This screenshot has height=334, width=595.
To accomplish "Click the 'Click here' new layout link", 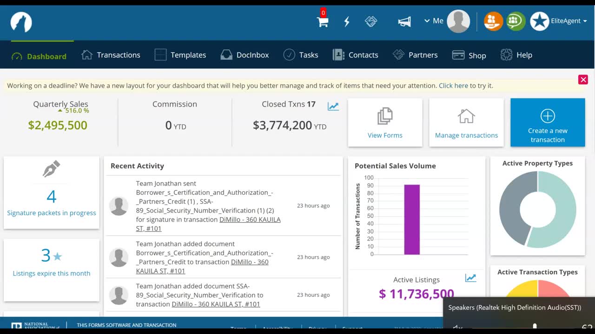I will pyautogui.click(x=453, y=86).
